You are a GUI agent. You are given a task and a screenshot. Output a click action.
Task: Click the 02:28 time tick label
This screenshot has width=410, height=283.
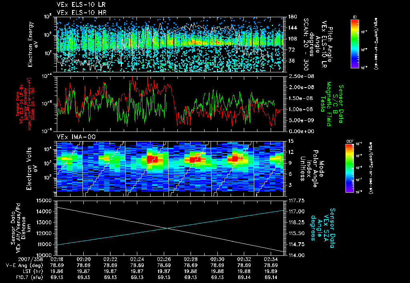coord(190,259)
